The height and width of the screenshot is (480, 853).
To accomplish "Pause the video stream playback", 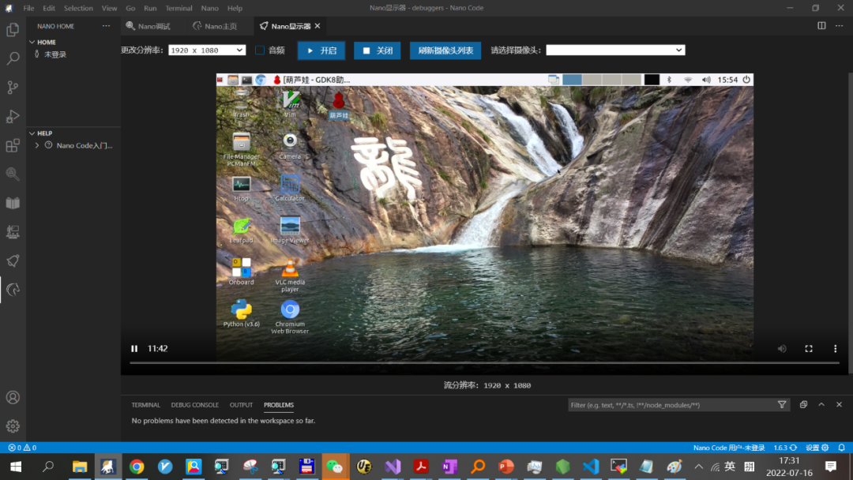I will pyautogui.click(x=134, y=348).
